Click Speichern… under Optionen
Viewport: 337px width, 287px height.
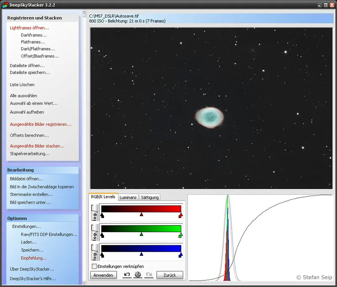[x=32, y=250]
